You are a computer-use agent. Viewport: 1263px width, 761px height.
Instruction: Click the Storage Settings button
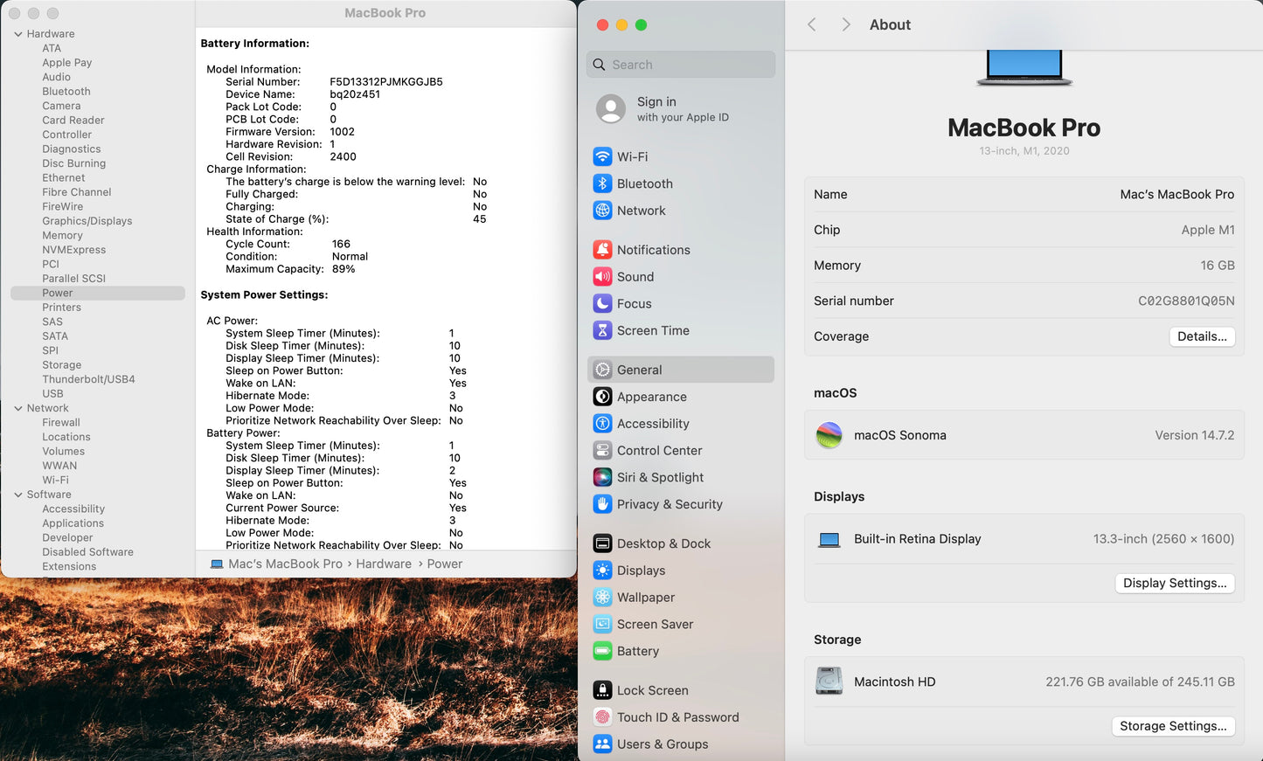pyautogui.click(x=1172, y=726)
